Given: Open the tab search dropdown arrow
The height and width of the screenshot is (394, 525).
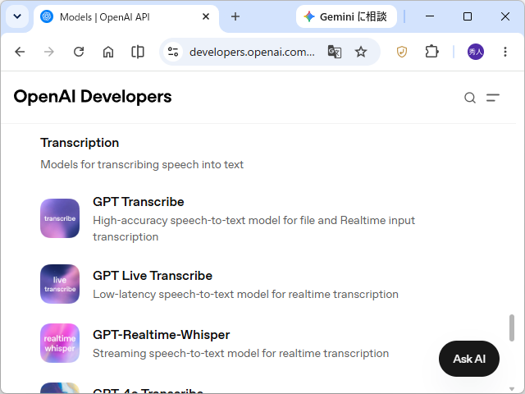Looking at the screenshot, I should pyautogui.click(x=17, y=16).
